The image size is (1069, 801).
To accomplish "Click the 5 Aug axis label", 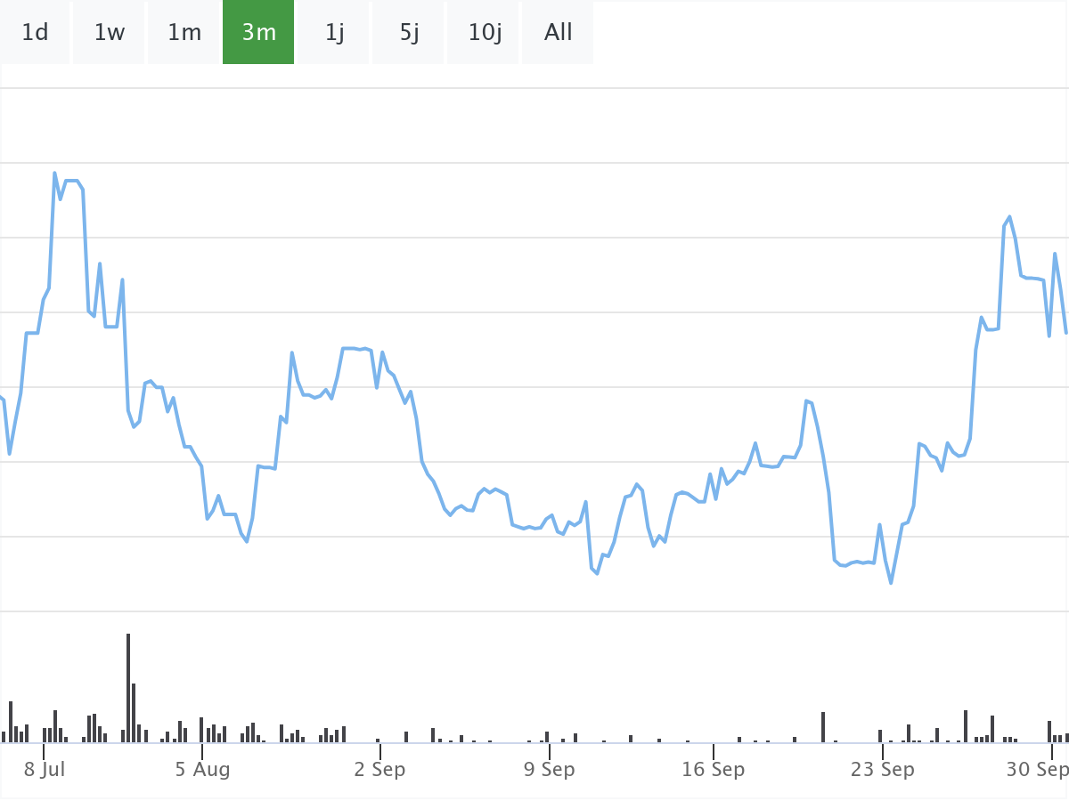I will pyautogui.click(x=203, y=770).
